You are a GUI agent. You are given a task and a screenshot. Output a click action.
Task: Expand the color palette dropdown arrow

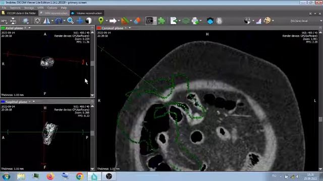pyautogui.click(x=273, y=21)
